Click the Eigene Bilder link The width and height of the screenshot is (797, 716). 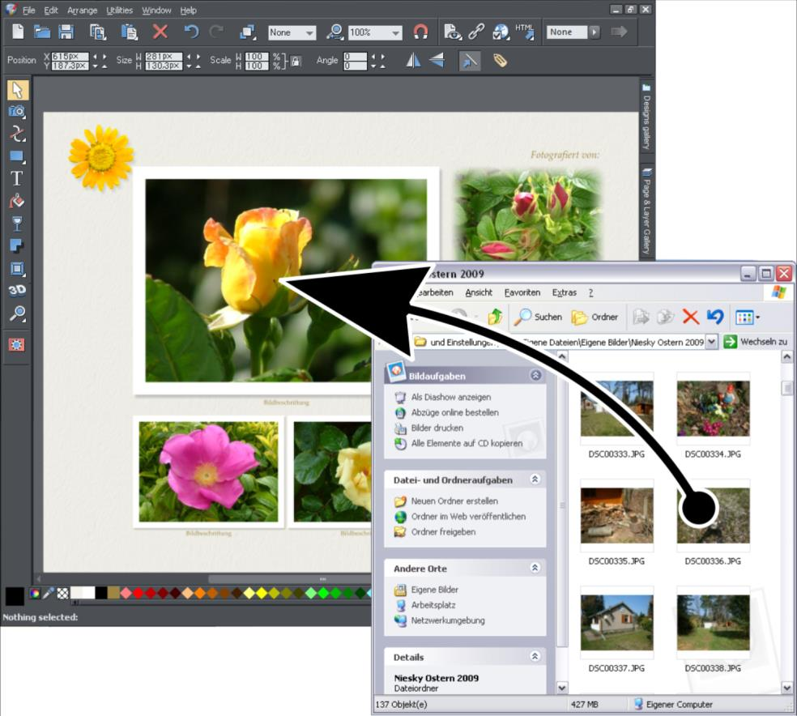coord(435,590)
